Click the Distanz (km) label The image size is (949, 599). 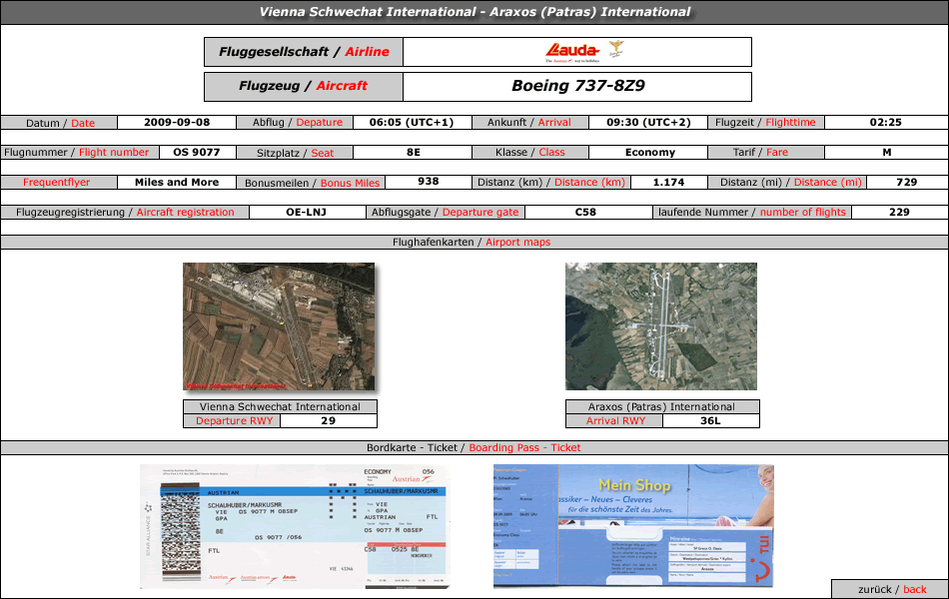(551, 182)
